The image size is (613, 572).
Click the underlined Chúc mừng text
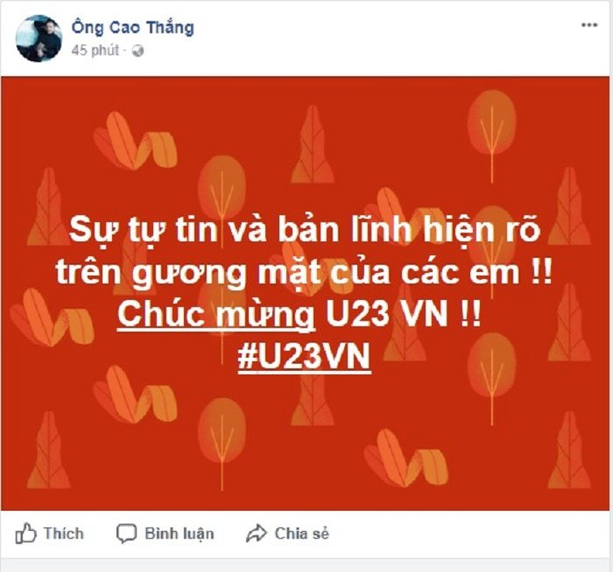coord(216,315)
